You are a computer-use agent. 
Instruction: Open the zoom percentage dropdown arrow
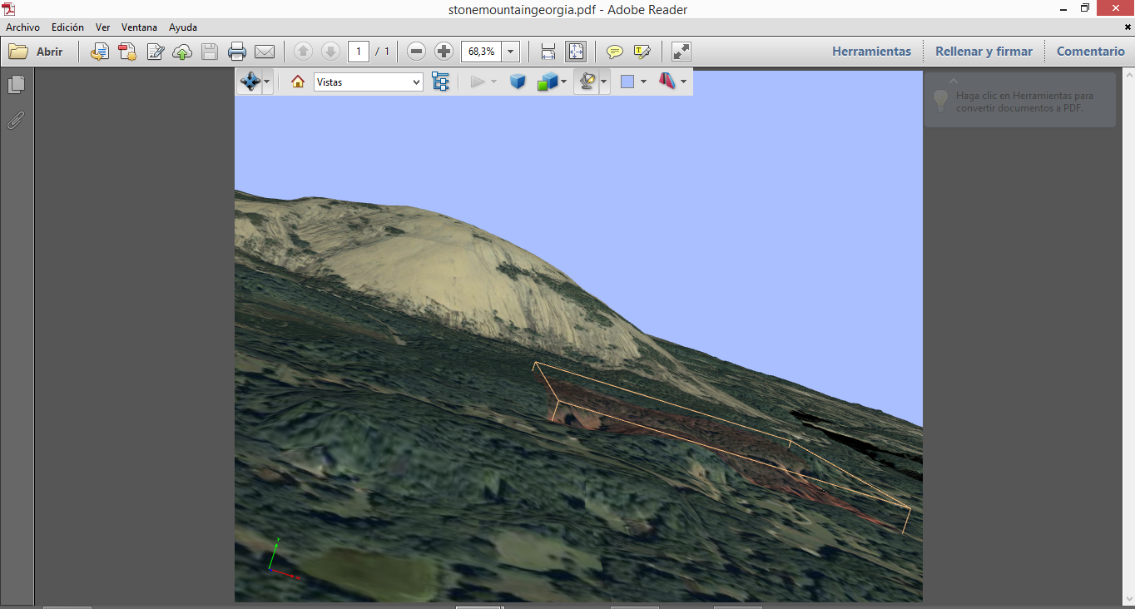(x=510, y=52)
